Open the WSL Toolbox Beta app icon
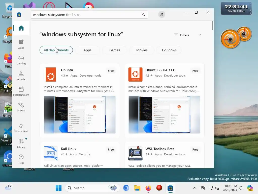 135,153
